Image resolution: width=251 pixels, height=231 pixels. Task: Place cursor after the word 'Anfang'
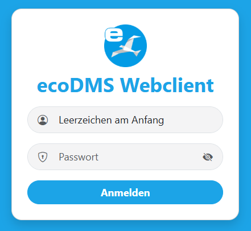pyautogui.click(x=164, y=120)
